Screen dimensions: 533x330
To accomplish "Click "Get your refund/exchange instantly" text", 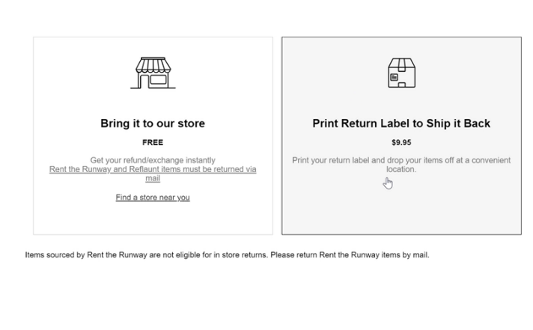I will 153,160.
